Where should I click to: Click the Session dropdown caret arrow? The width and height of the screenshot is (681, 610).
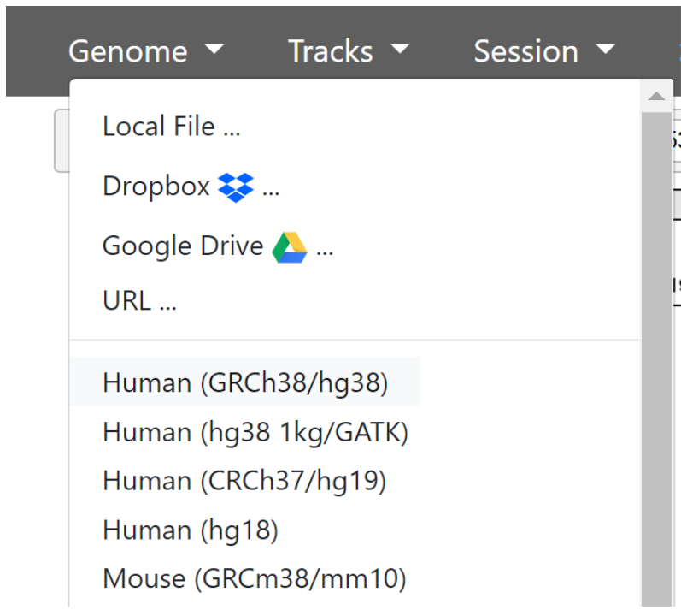point(606,50)
